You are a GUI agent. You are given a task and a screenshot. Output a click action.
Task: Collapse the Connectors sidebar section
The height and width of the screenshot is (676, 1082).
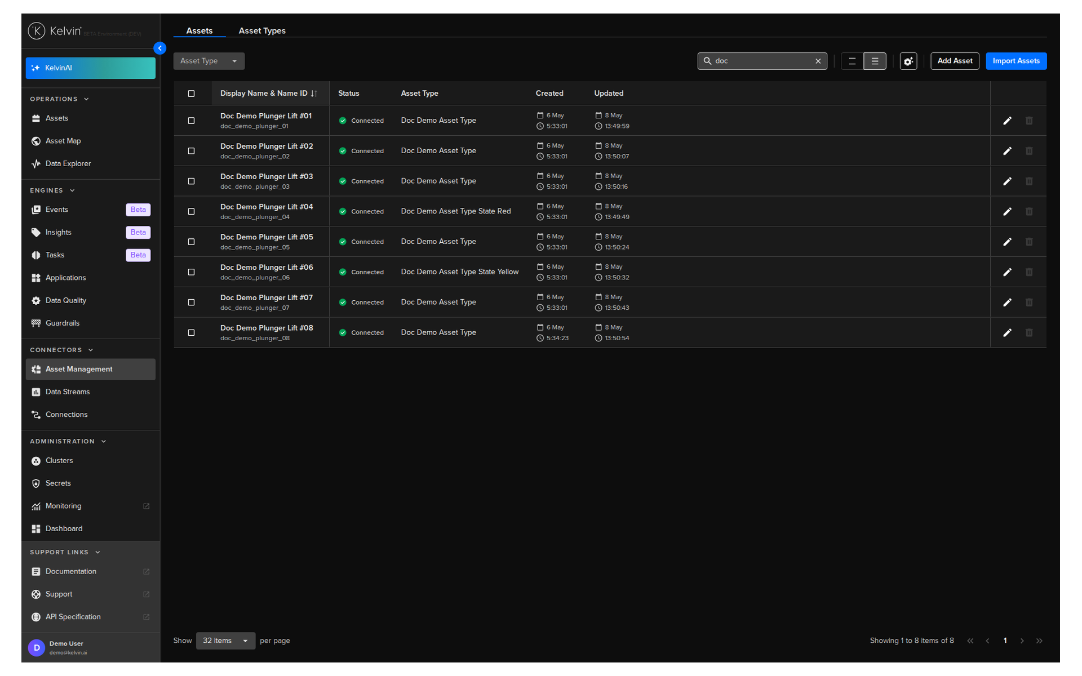click(61, 350)
